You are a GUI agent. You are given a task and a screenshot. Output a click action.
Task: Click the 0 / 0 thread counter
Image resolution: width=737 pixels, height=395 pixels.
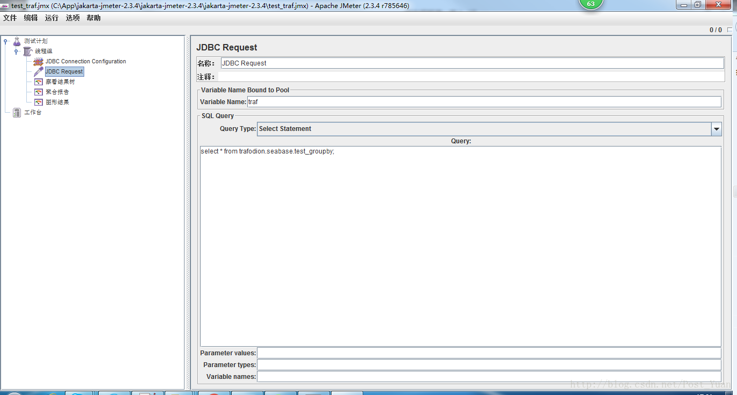(716, 30)
